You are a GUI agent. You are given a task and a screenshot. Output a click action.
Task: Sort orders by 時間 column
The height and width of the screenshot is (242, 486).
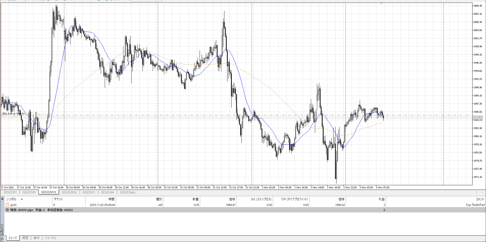coord(111,199)
